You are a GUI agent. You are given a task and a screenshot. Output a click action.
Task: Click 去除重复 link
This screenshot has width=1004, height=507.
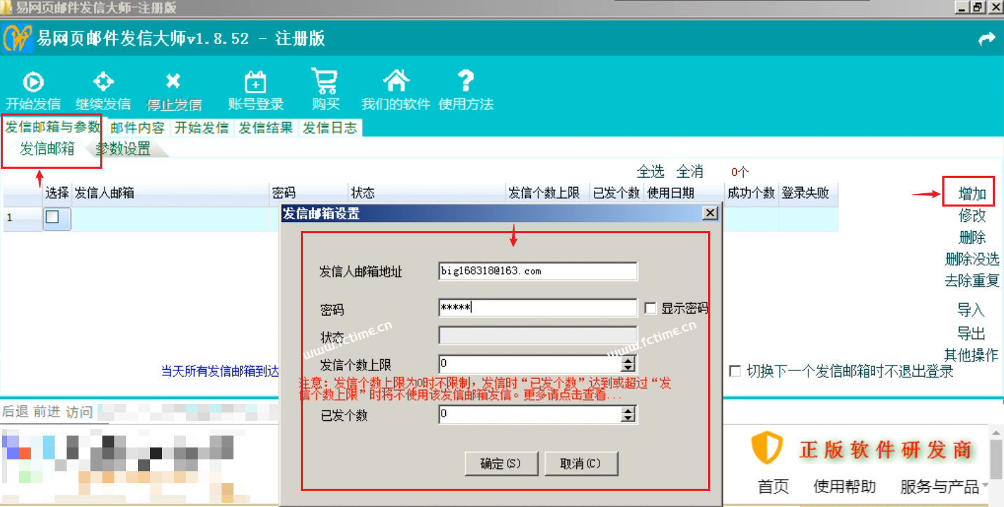pos(972,281)
